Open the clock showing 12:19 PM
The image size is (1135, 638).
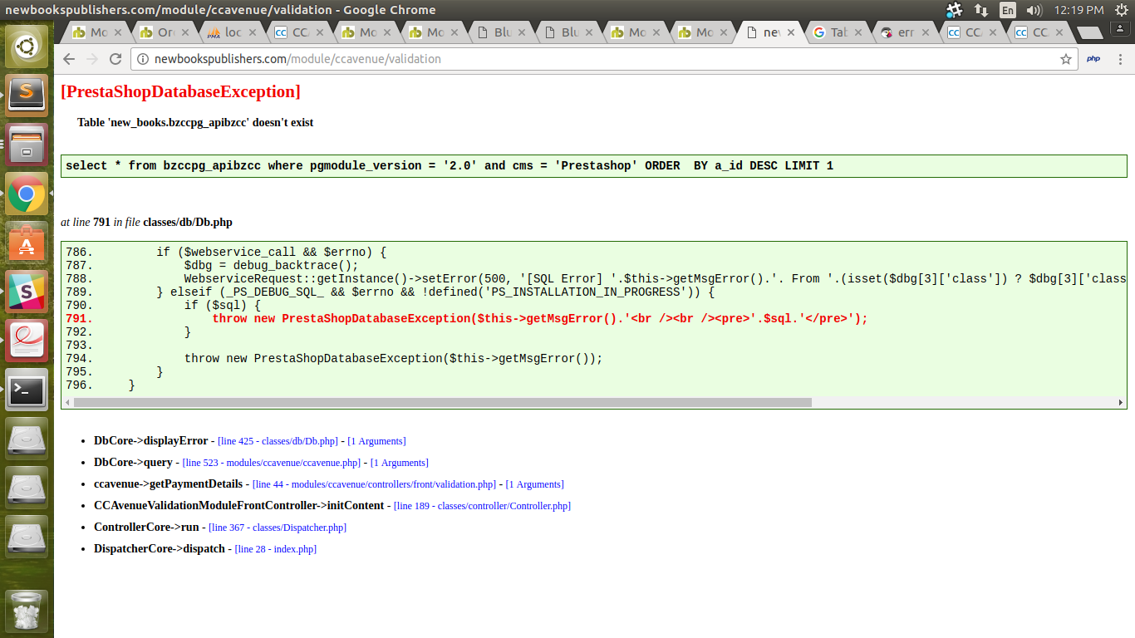[1078, 10]
